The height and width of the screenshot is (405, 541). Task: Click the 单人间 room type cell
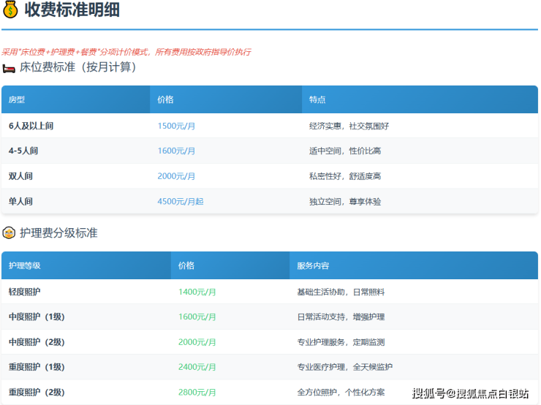(x=20, y=201)
